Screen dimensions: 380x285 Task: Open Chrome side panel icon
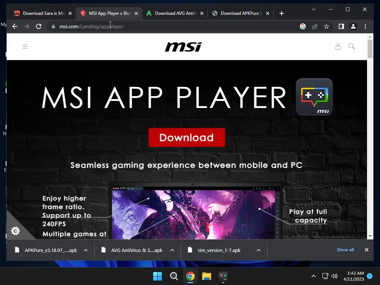pos(341,26)
